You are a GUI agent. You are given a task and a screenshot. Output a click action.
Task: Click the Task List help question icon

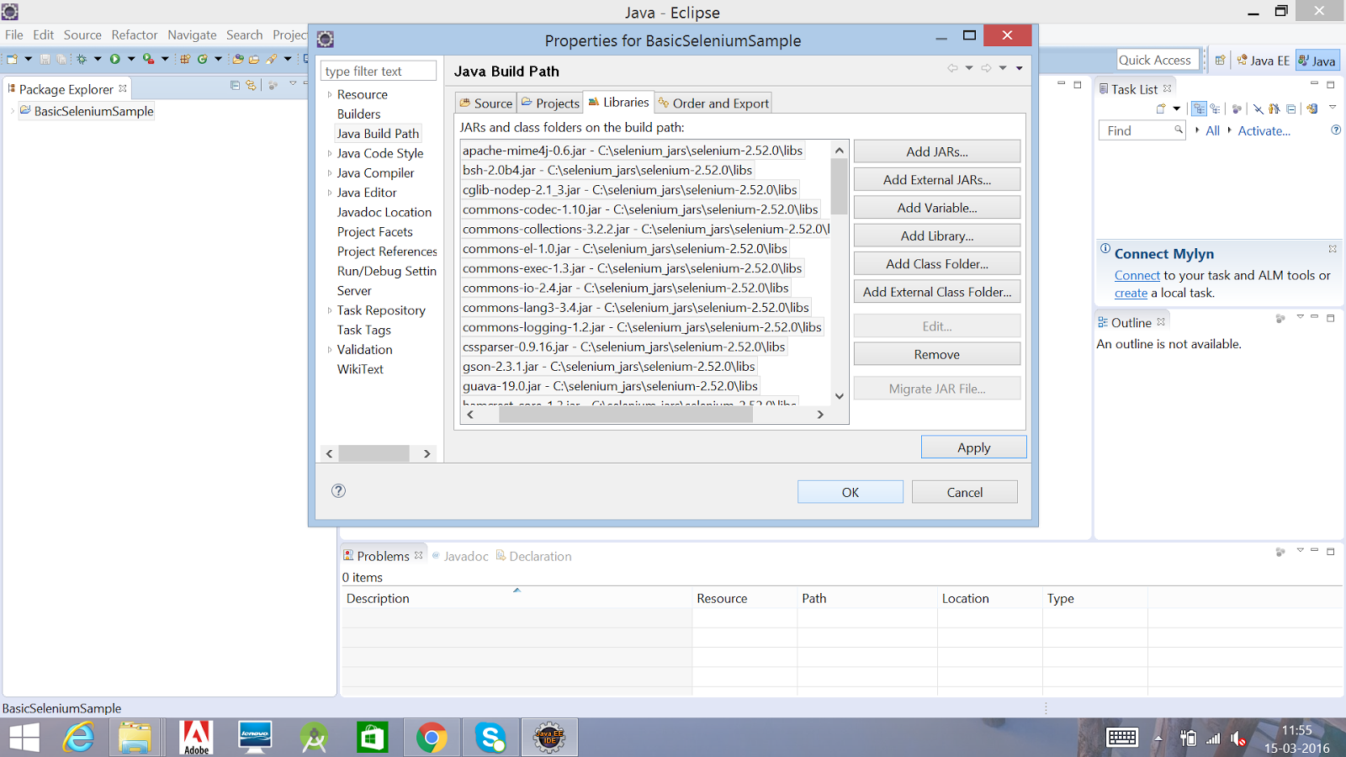pyautogui.click(x=1336, y=130)
